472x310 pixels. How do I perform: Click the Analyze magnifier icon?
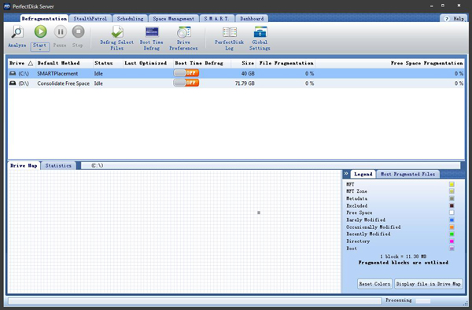[x=17, y=32]
